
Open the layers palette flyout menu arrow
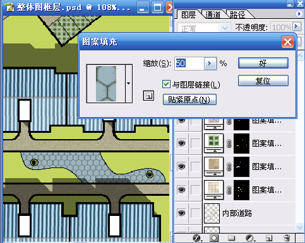(299, 14)
